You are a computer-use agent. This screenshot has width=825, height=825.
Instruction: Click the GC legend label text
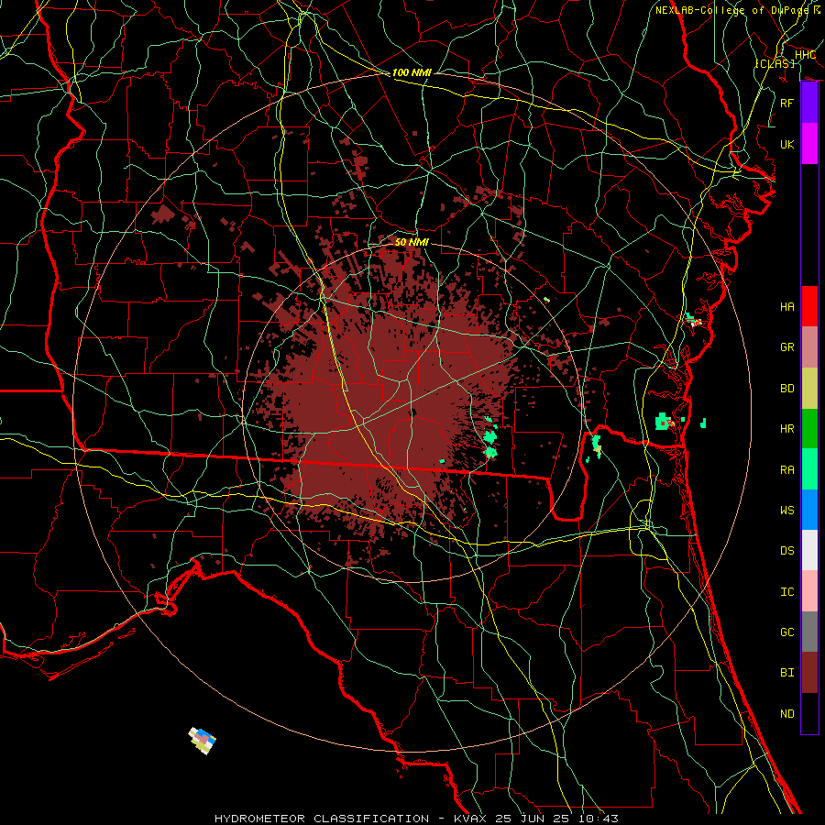coord(786,632)
